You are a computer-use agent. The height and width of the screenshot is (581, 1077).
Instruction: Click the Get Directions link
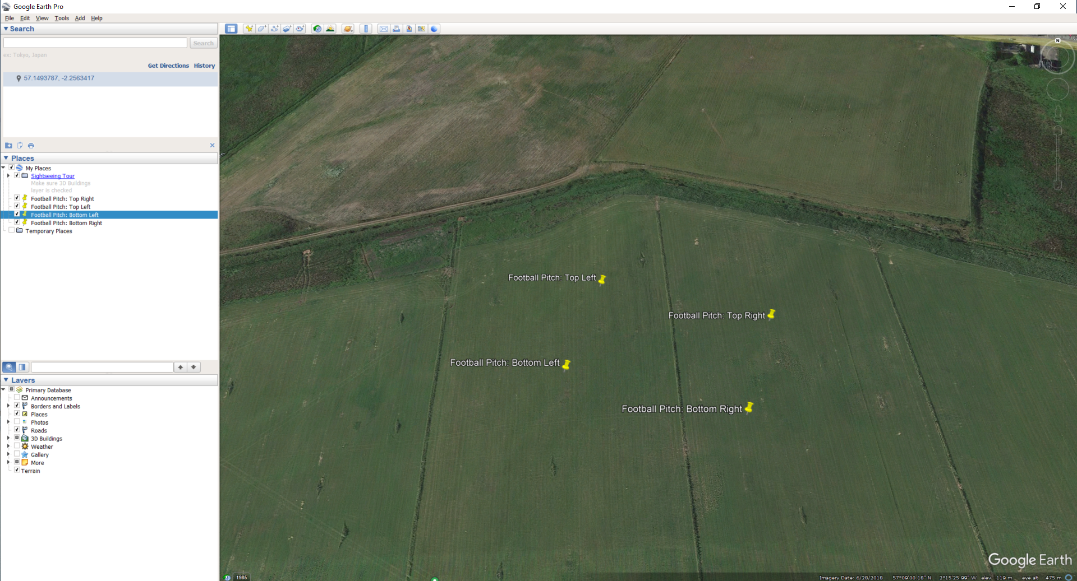(168, 66)
